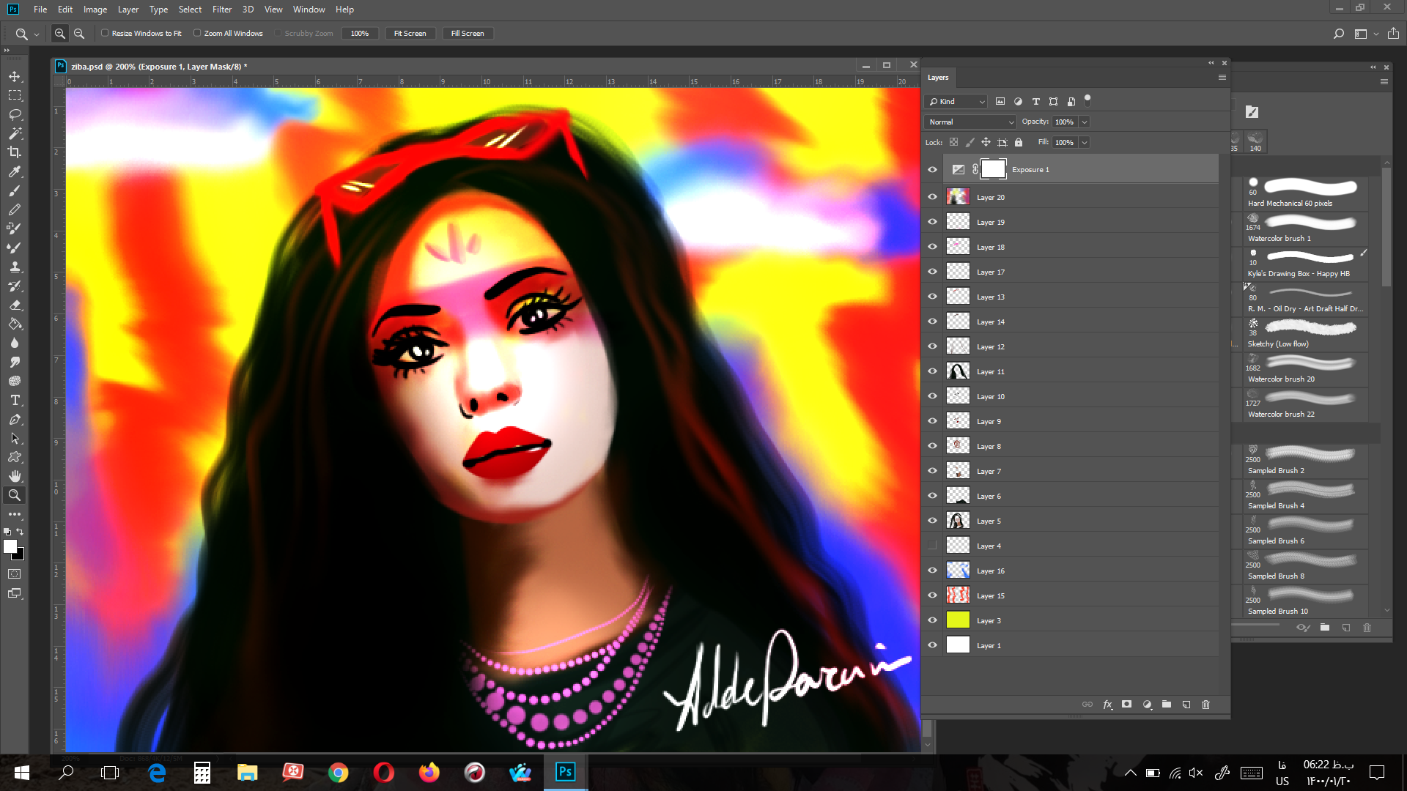Select the Lasso tool
The width and height of the screenshot is (1407, 791).
[15, 114]
